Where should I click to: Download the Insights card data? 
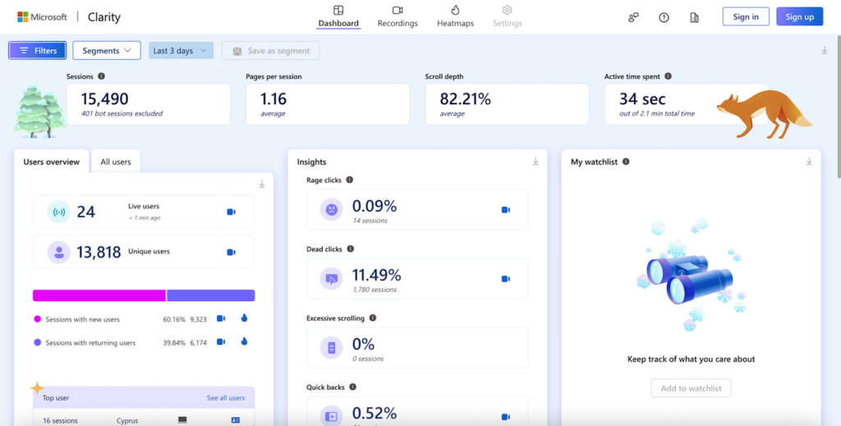pyautogui.click(x=535, y=162)
